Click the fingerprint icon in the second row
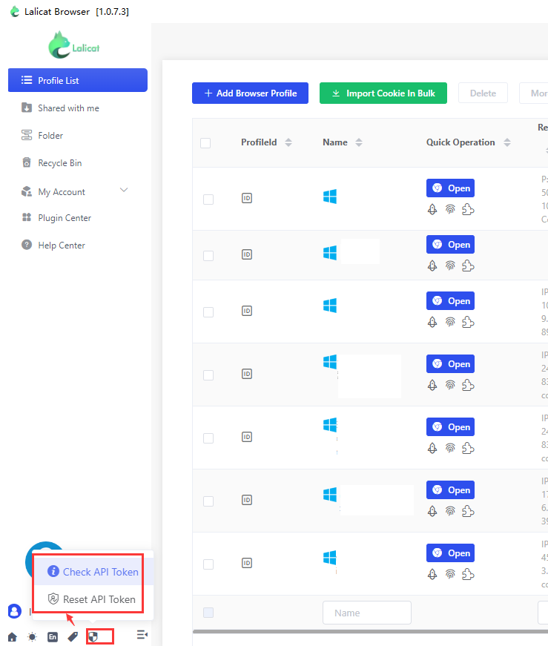 click(x=450, y=266)
